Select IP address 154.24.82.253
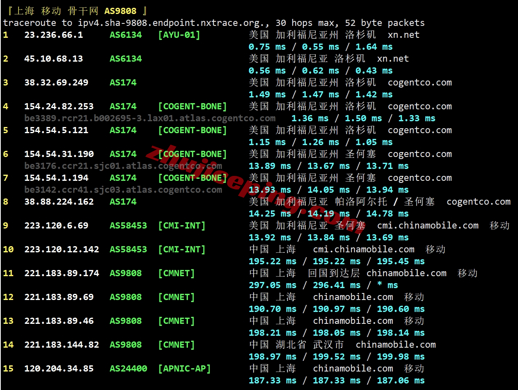The height and width of the screenshot is (390, 518). click(59, 106)
